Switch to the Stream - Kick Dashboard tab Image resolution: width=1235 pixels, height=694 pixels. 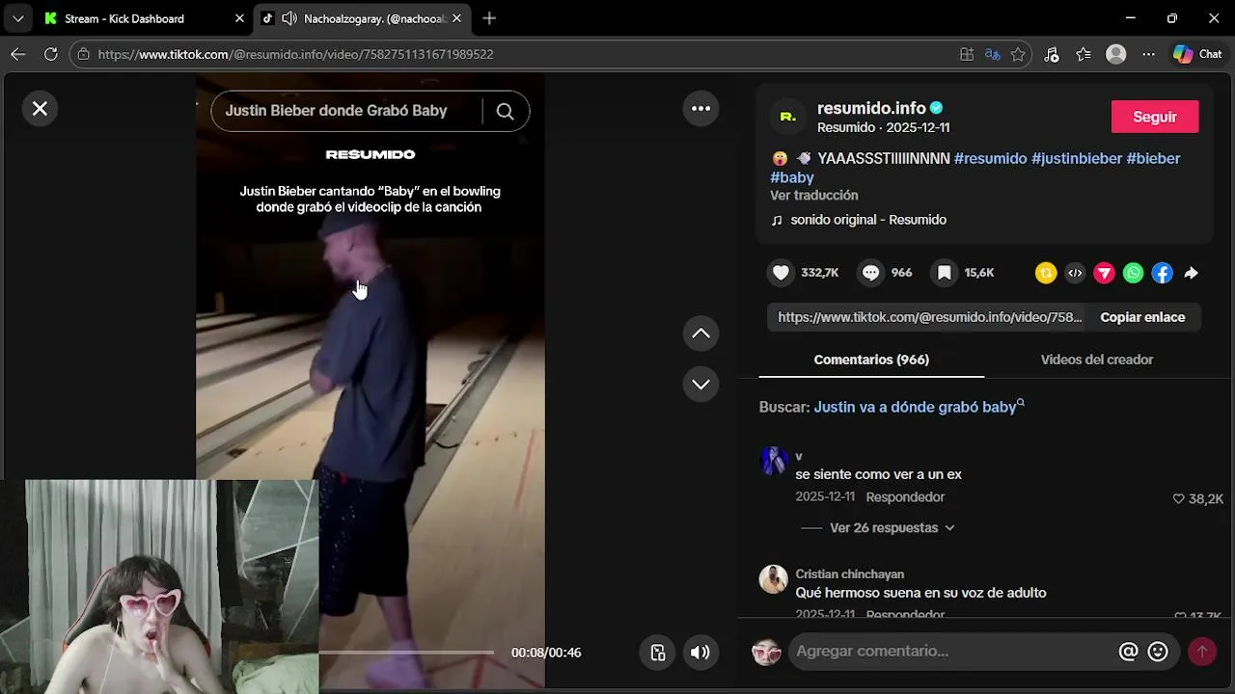143,18
